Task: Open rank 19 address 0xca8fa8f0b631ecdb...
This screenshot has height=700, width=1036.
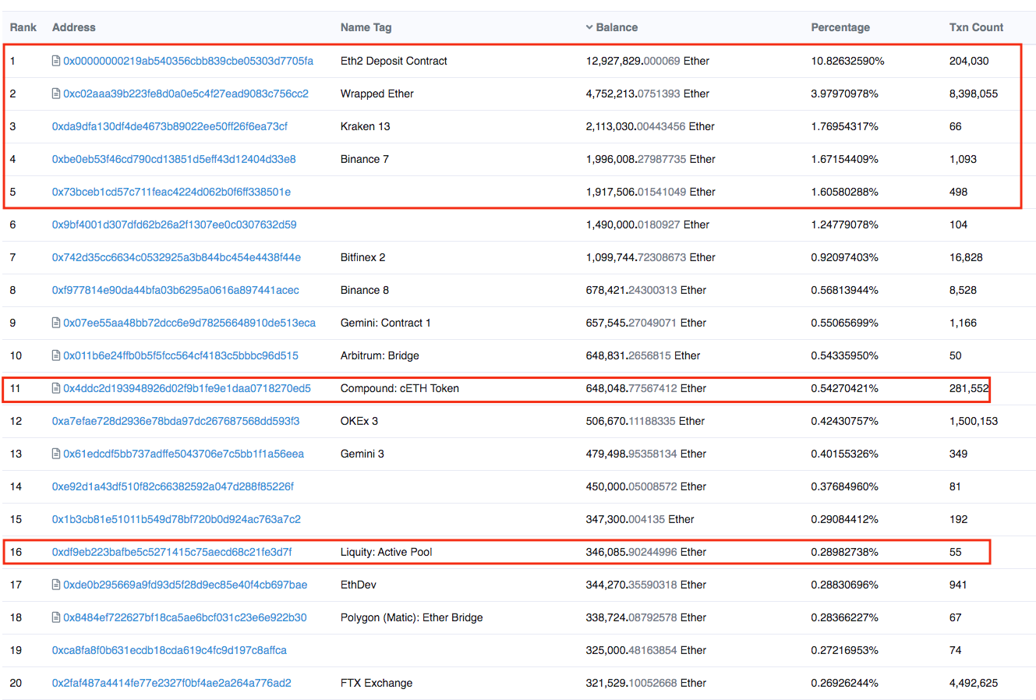Action: [x=169, y=650]
